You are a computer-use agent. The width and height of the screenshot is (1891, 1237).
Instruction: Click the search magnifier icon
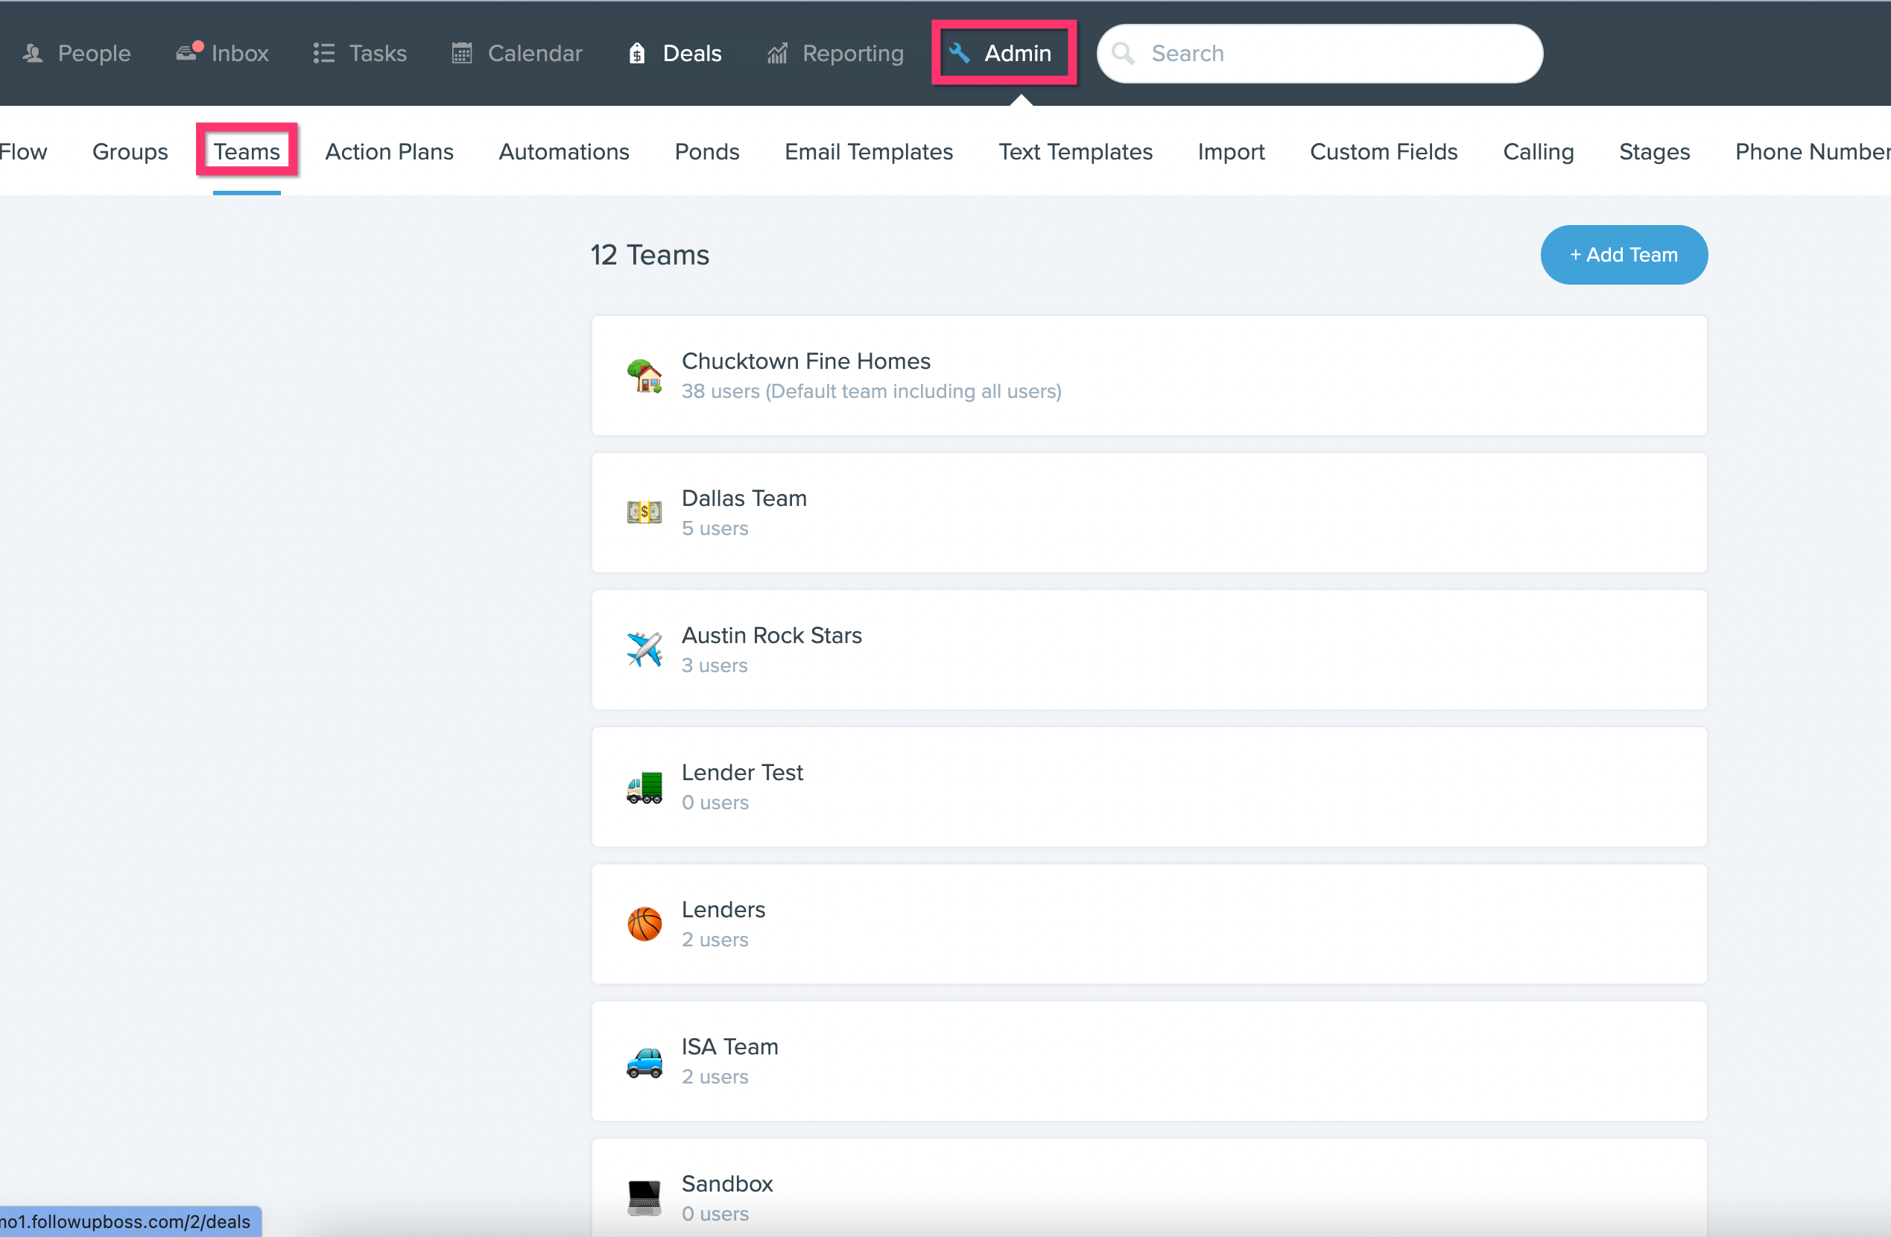pyautogui.click(x=1123, y=53)
